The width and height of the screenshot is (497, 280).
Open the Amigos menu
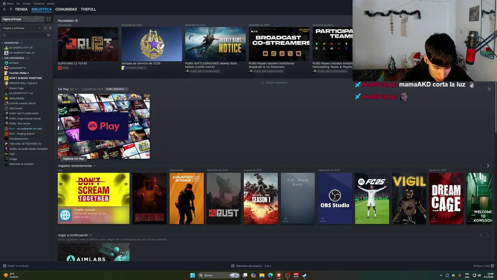(x=27, y=3)
